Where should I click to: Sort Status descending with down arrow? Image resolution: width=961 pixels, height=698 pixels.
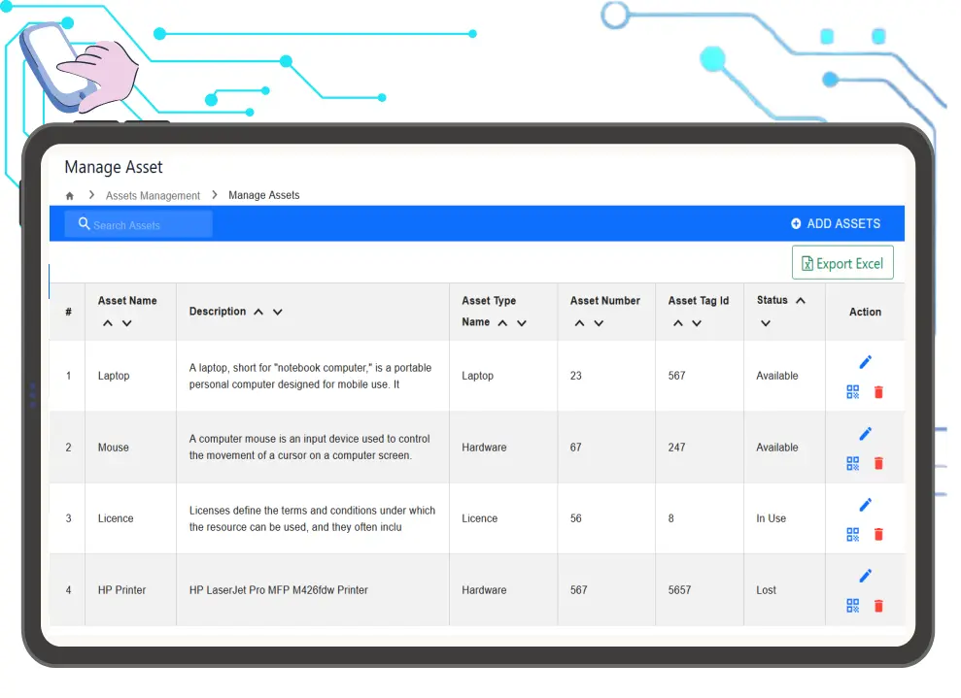click(x=766, y=322)
